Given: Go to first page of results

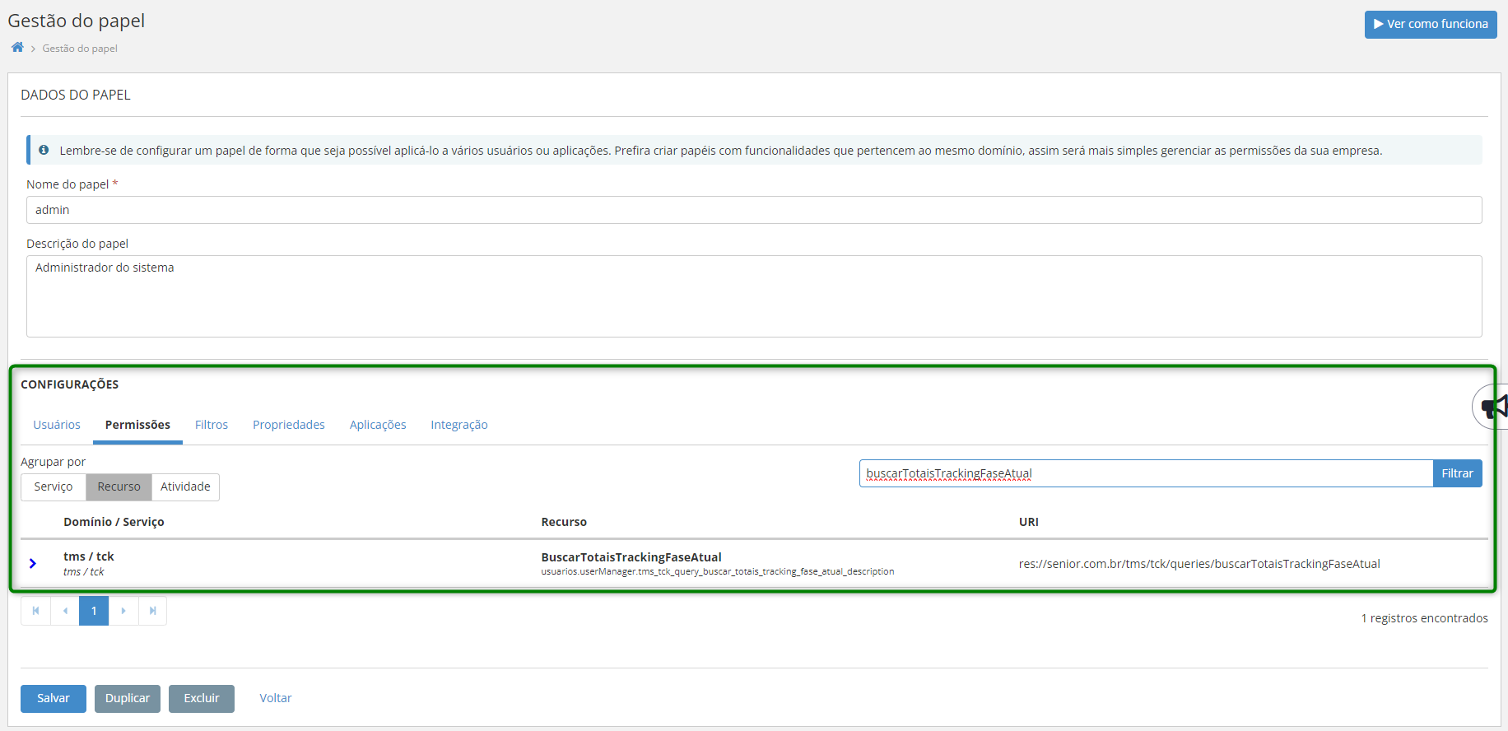Looking at the screenshot, I should pos(35,611).
